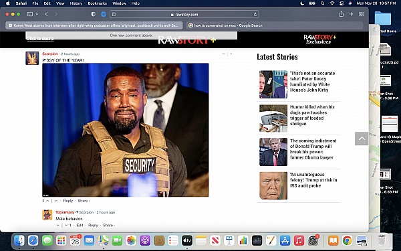
Task: Downvote Scorpion's comment
Action: click(x=55, y=201)
